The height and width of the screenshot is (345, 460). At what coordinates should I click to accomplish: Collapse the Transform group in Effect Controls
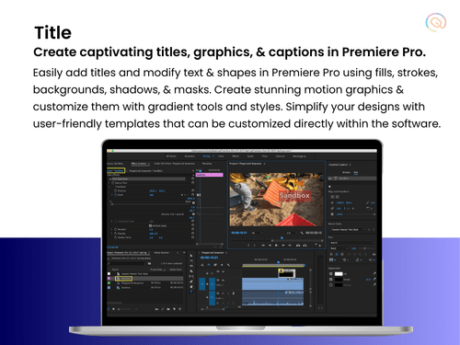[x=109, y=187]
